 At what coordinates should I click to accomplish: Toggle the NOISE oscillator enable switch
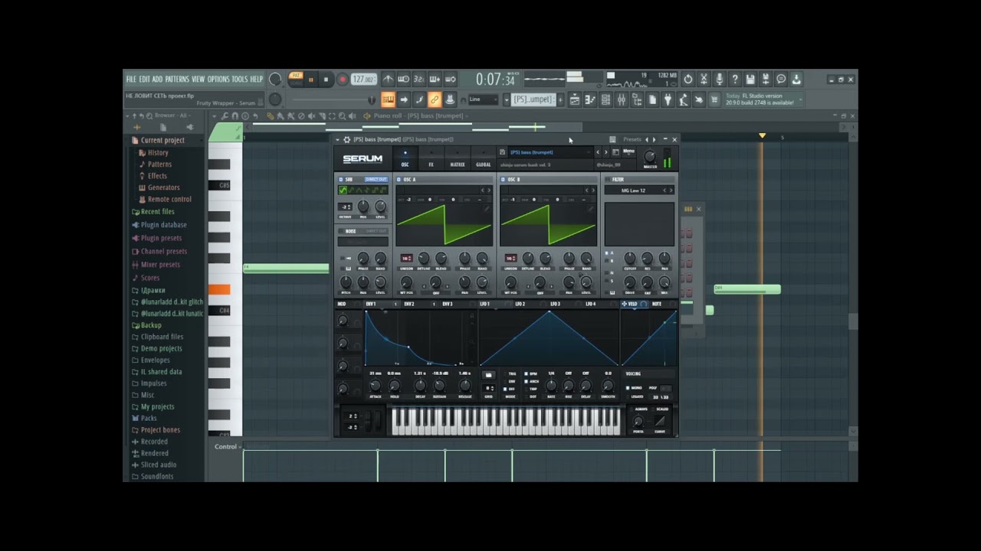tap(340, 231)
